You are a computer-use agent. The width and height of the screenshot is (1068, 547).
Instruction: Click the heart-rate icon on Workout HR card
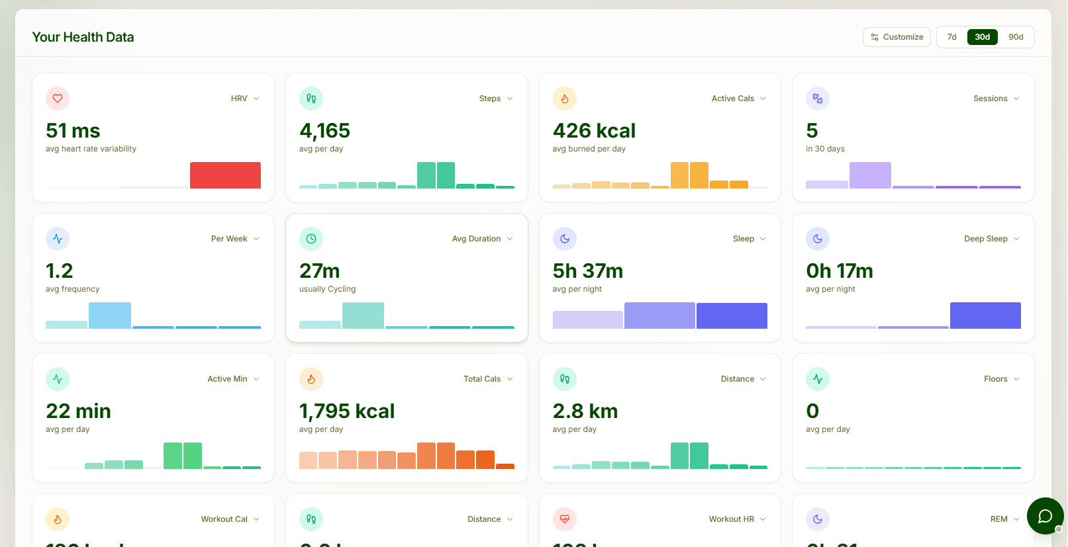point(565,519)
